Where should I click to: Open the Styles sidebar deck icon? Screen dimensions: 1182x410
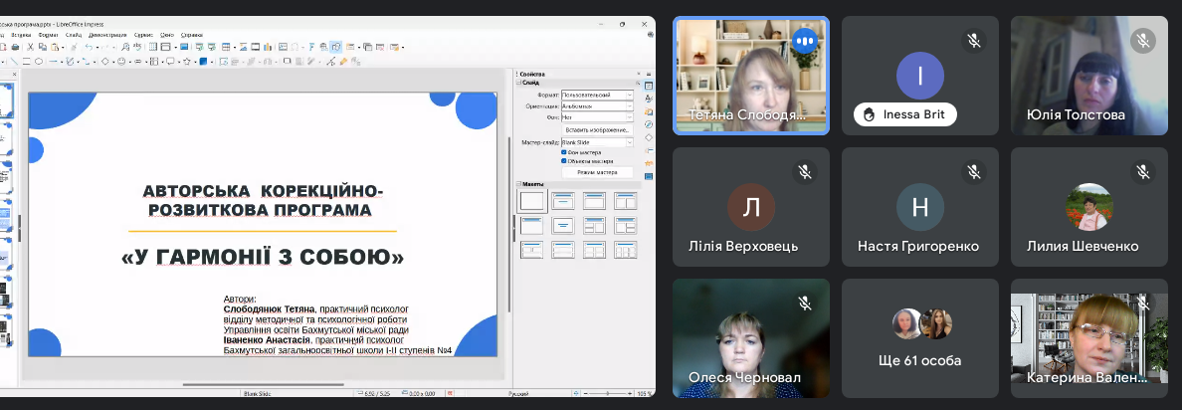[x=649, y=99]
